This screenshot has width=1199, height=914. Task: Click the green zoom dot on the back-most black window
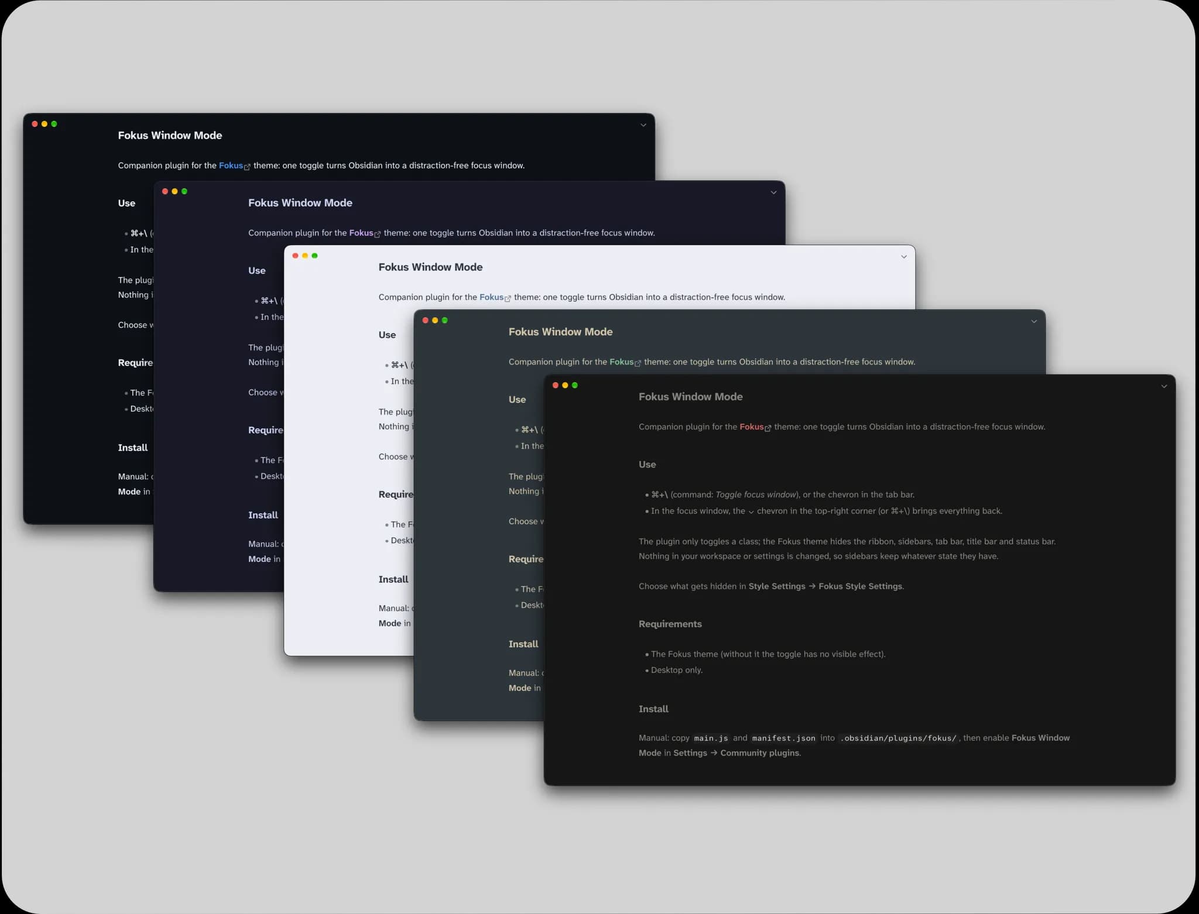[x=54, y=124]
